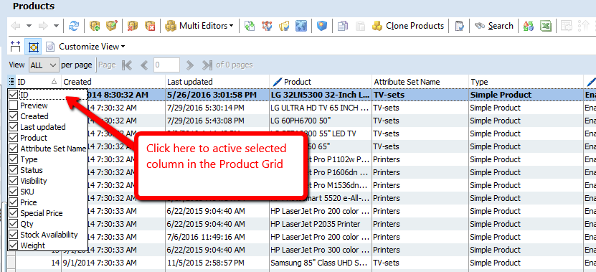
Task: Click the Search button
Action: pyautogui.click(x=494, y=26)
